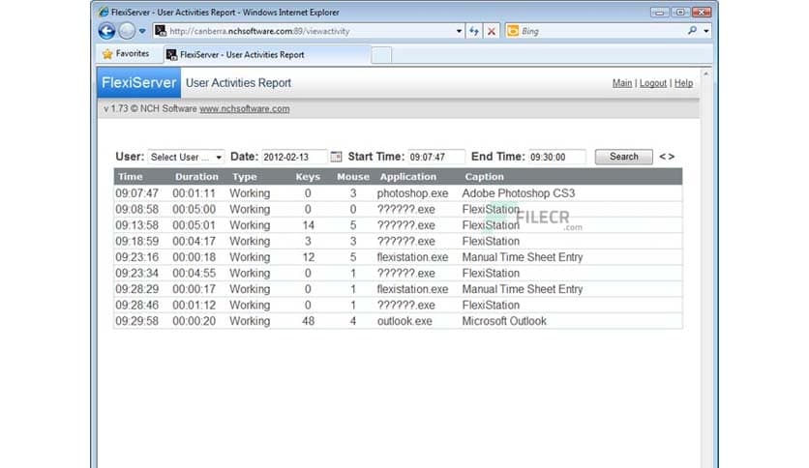809x468 pixels.
Task: Open the calendar date picker icon
Action: [x=336, y=157]
